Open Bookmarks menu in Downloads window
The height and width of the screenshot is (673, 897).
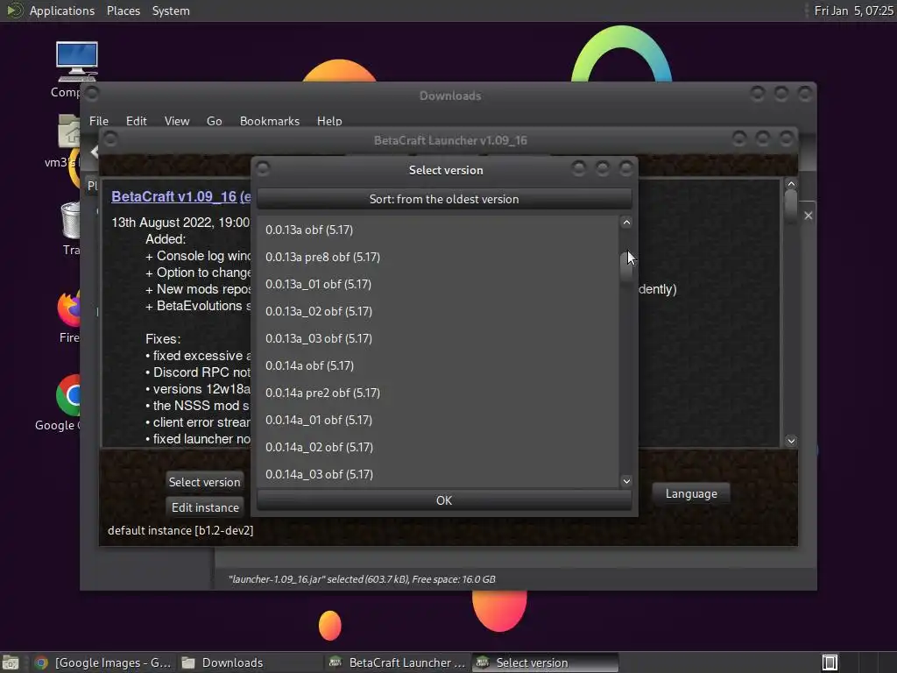pyautogui.click(x=270, y=121)
